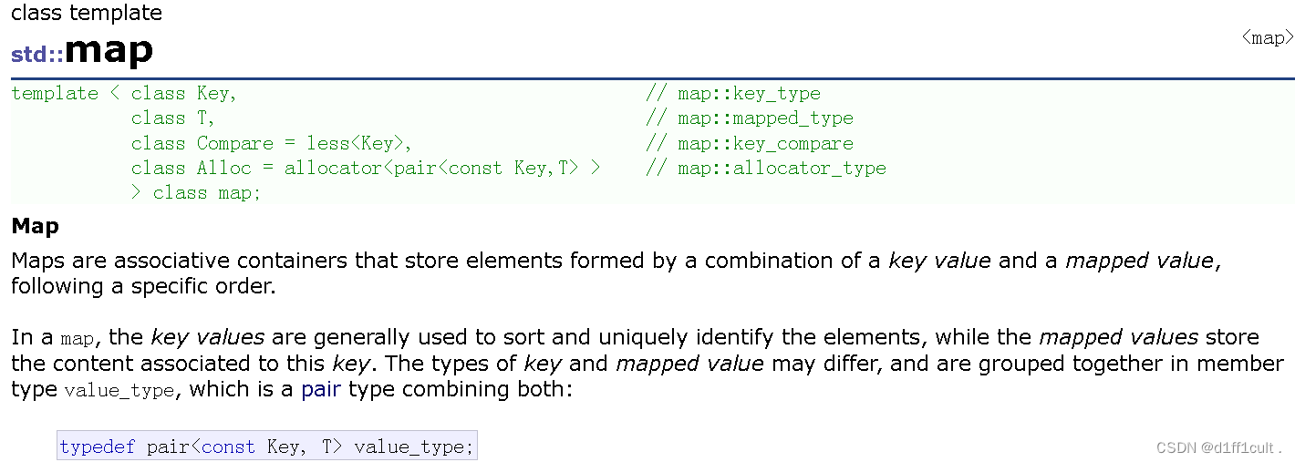
Task: Click the CSDN @d1ff1cult watermark
Action: point(1218,447)
